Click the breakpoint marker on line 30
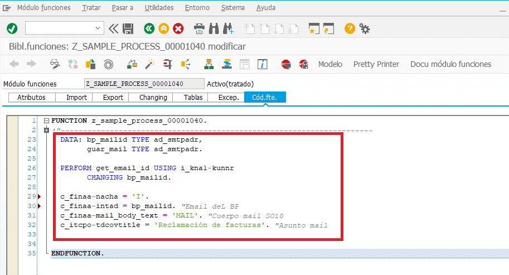 click(x=39, y=206)
